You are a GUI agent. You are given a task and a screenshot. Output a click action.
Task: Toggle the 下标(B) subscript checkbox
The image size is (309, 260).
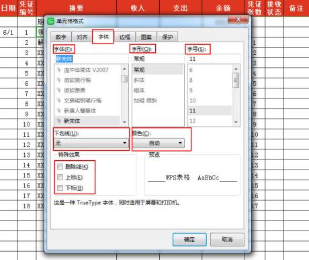60,188
